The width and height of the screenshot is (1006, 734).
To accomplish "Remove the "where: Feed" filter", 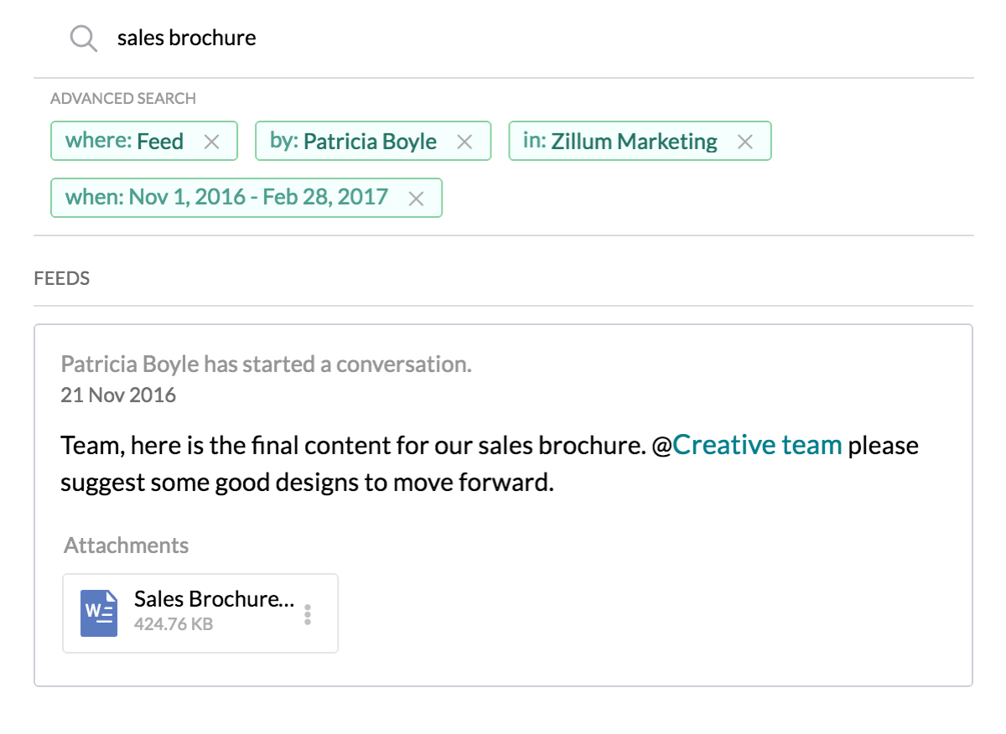I will pos(212,142).
